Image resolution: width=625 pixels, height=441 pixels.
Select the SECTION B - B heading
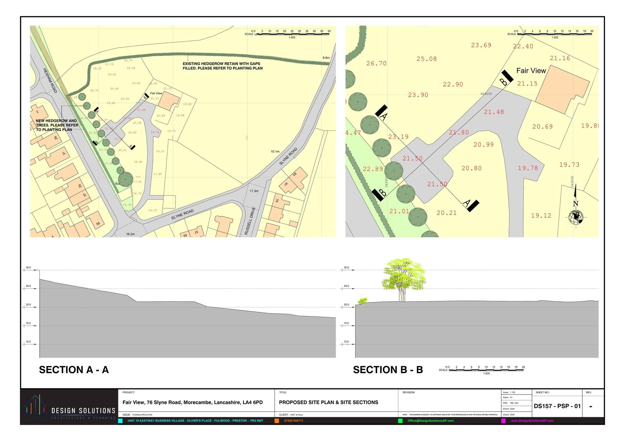click(388, 370)
